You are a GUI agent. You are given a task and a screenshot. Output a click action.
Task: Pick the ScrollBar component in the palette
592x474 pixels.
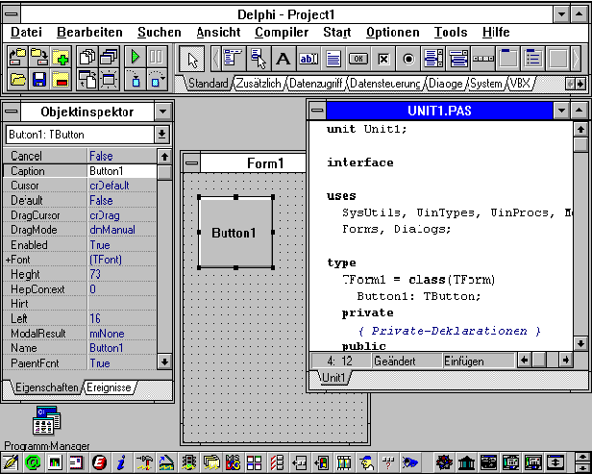[483, 59]
